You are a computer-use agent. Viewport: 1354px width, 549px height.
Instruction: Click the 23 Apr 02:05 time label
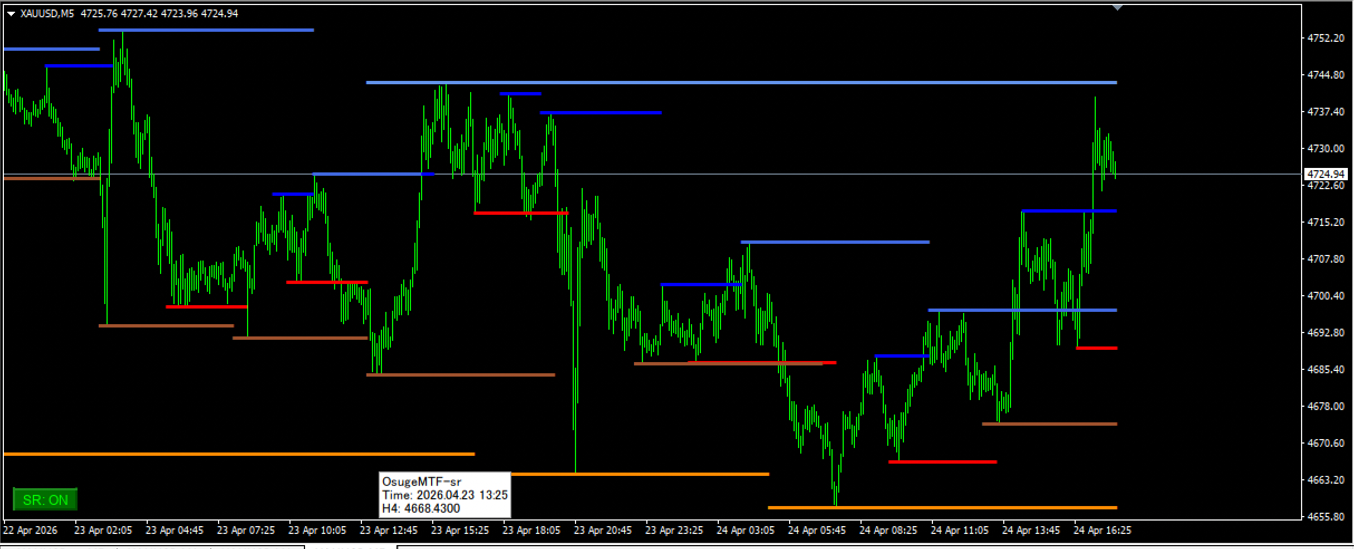103,530
